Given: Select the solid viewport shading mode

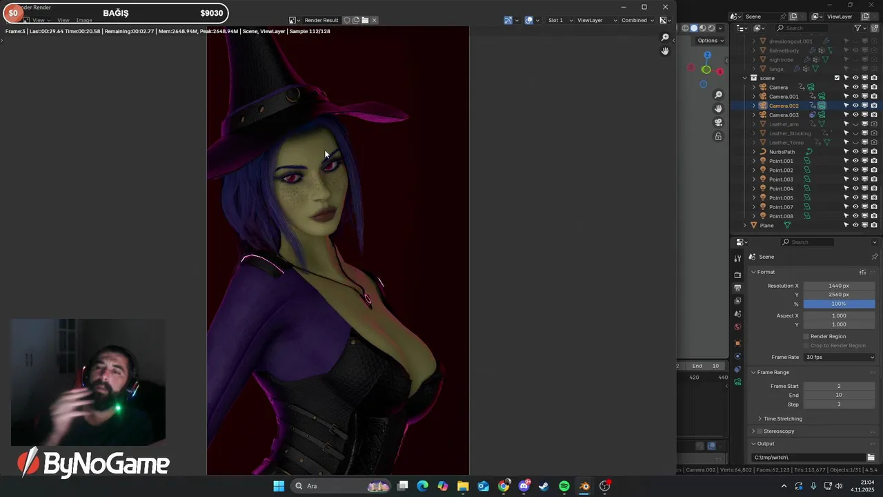Looking at the screenshot, I should [694, 28].
